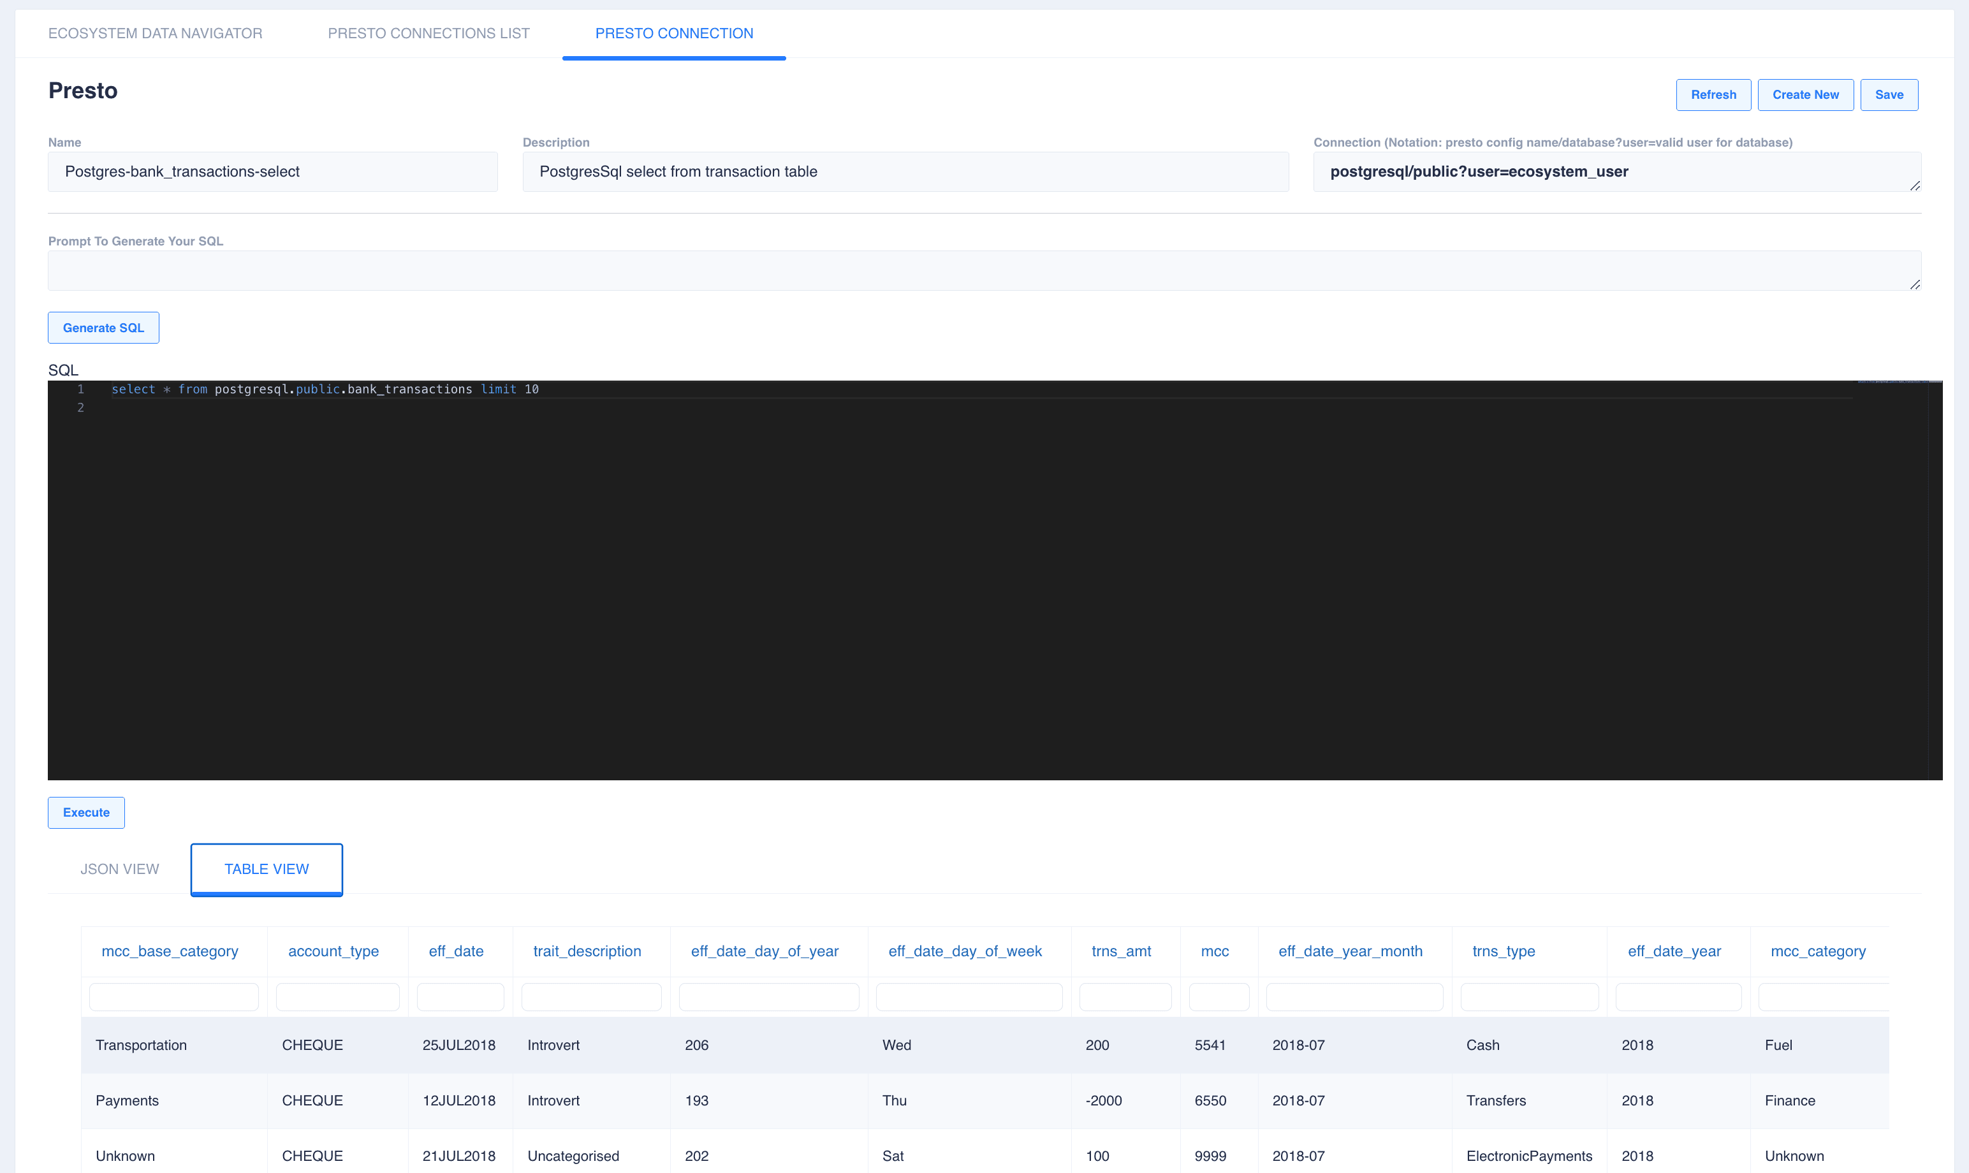1969x1173 pixels.
Task: Click the account_type filter box
Action: pos(337,997)
